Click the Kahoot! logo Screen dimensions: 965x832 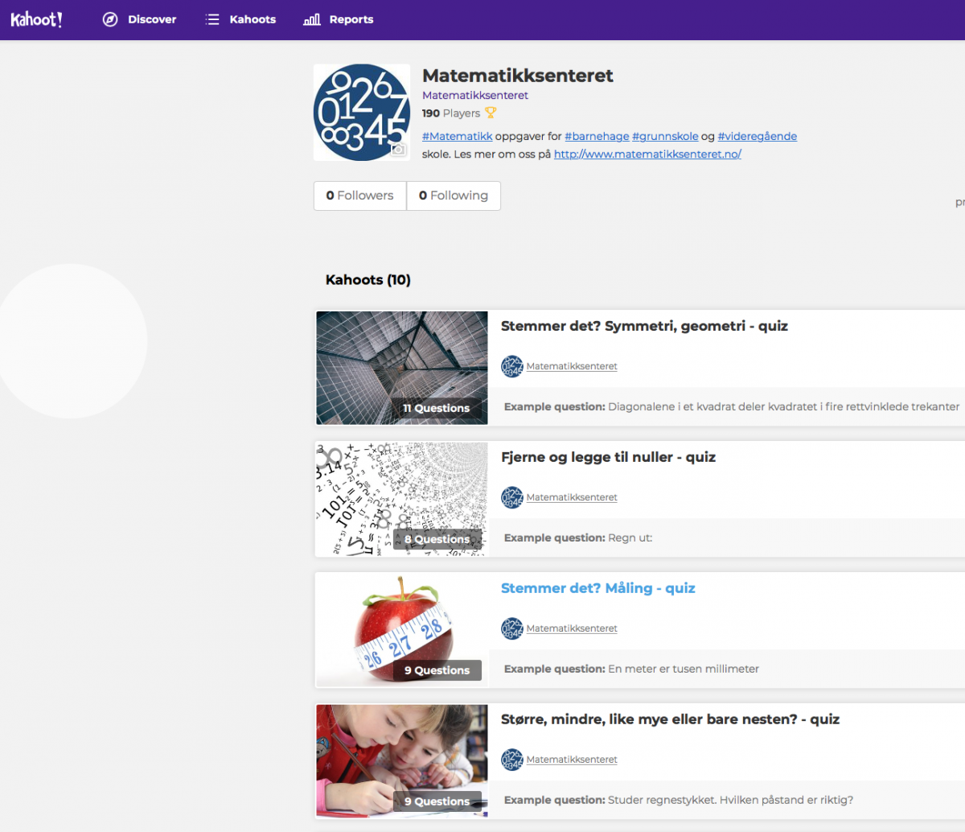tap(36, 19)
